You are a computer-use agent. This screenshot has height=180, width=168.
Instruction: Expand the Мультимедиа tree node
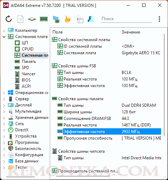coord(4,112)
